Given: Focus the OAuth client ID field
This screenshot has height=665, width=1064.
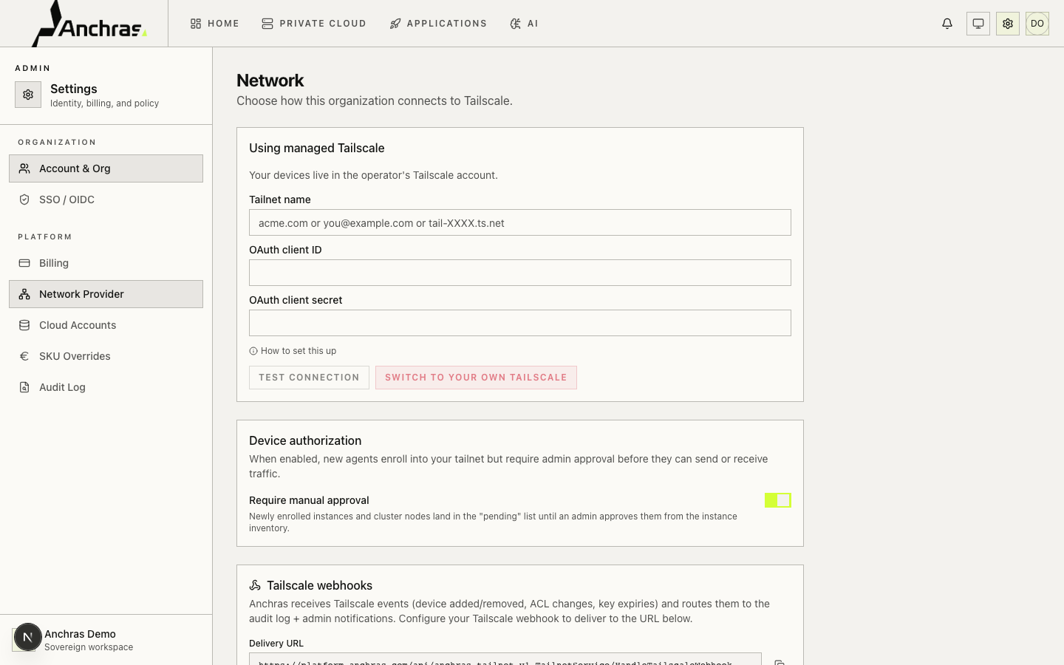Looking at the screenshot, I should coord(520,273).
